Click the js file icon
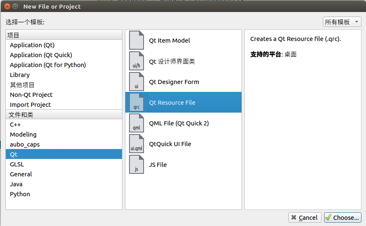Image resolution: width=366 pixels, height=226 pixels. [137, 165]
